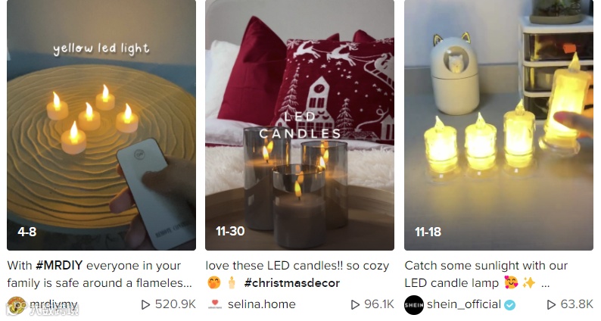Click the play icon next to 520.9K
601x321 pixels.
pos(145,304)
